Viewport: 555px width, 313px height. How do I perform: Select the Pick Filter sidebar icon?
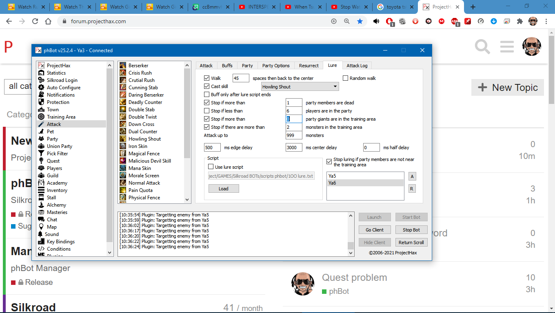(41, 154)
